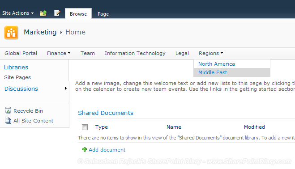Open the Legal navigation item
The width and height of the screenshot is (295, 169).
click(x=182, y=53)
